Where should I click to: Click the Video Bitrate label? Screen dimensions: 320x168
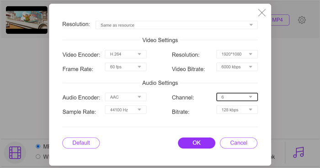188,69
